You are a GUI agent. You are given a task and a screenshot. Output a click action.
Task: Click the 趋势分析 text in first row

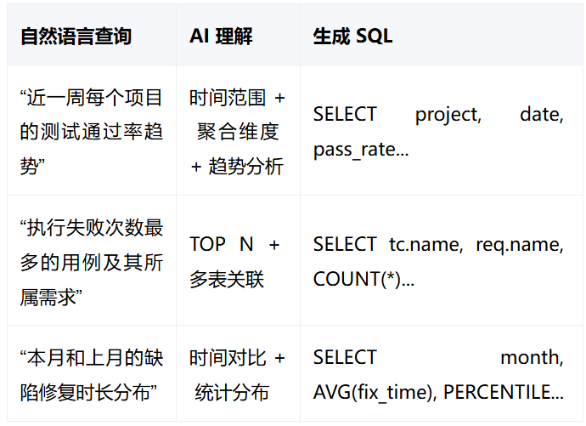tap(246, 167)
